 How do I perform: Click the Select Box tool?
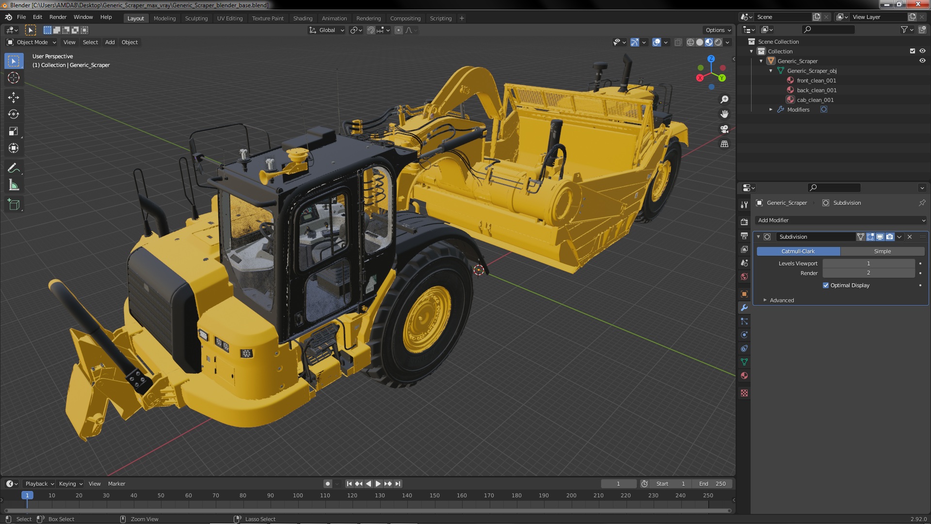pos(14,61)
